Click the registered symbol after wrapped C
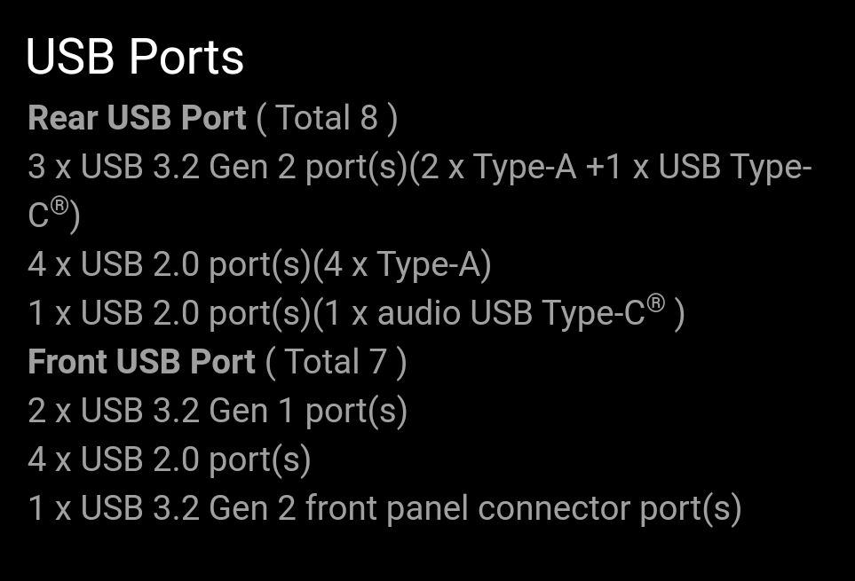The height and width of the screenshot is (581, 855). [x=59, y=207]
